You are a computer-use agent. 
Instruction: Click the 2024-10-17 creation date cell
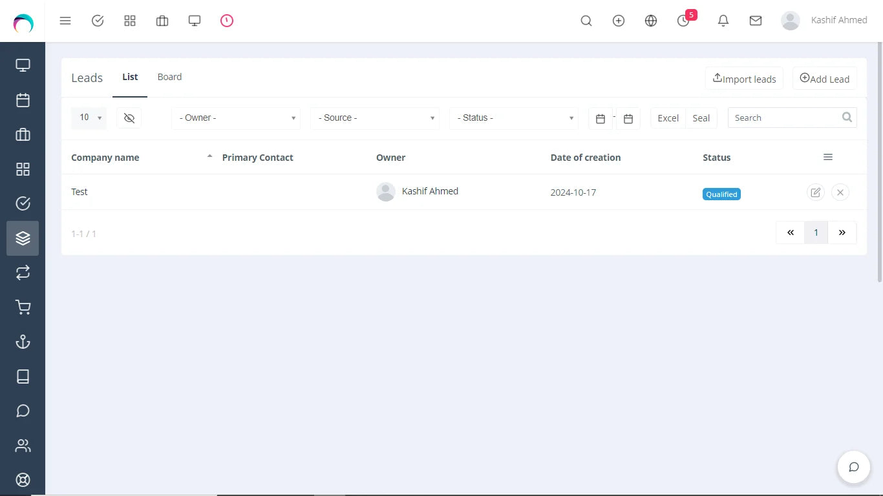coord(573,192)
